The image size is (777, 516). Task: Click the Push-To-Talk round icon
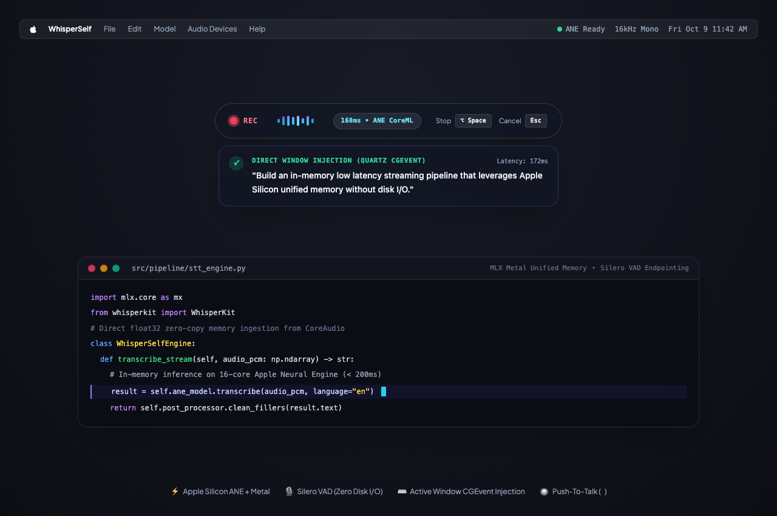pyautogui.click(x=544, y=491)
